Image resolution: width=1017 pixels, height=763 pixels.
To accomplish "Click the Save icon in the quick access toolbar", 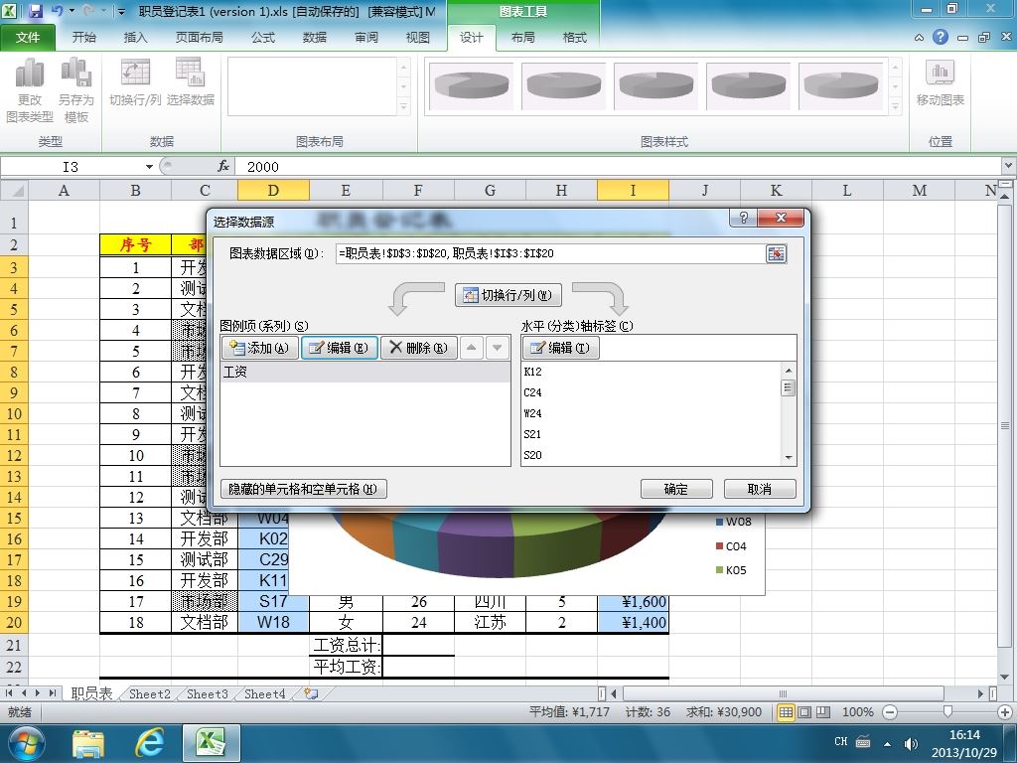I will [35, 11].
